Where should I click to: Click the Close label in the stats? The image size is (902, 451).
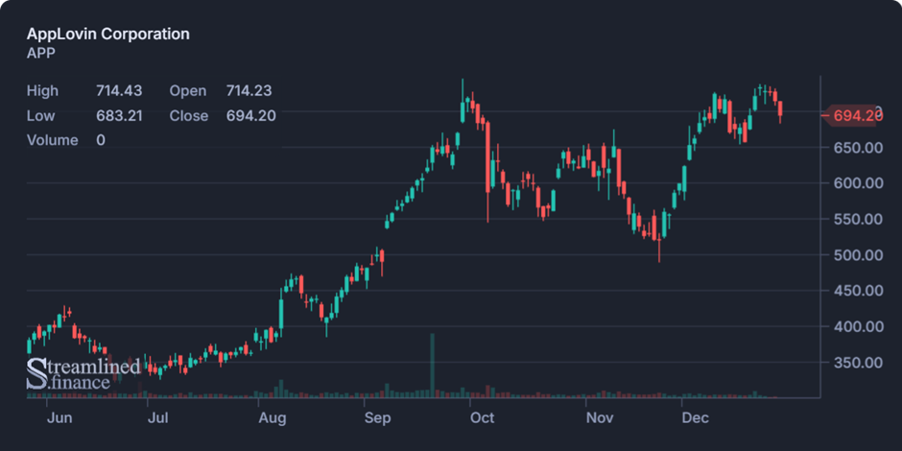pos(189,115)
